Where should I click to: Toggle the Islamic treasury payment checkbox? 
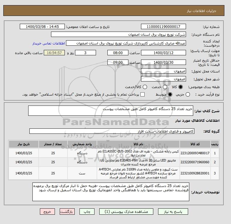point(142,94)
